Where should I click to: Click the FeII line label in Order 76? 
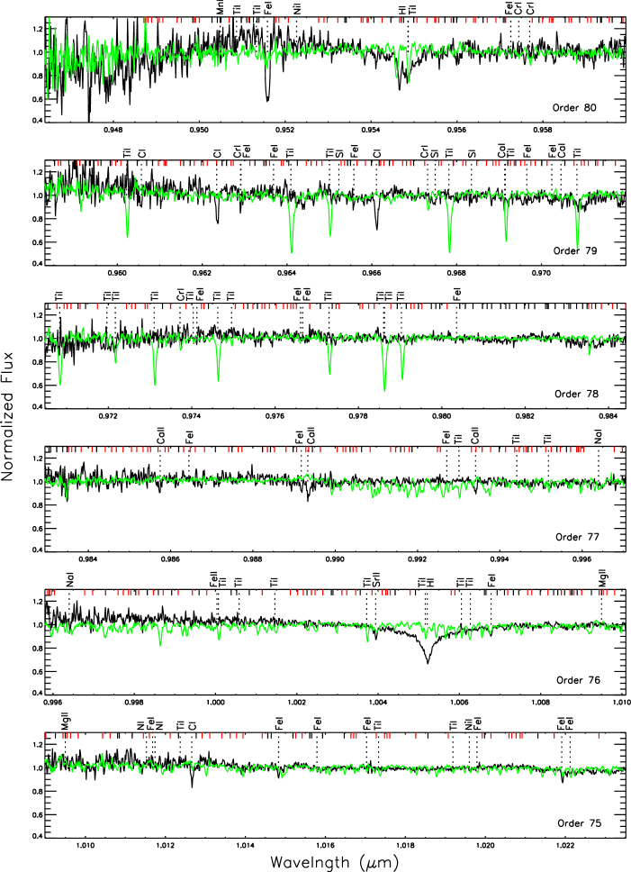pos(213,579)
